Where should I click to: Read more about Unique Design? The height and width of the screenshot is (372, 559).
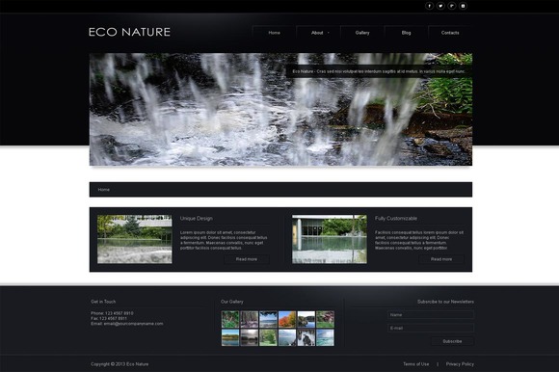[247, 259]
